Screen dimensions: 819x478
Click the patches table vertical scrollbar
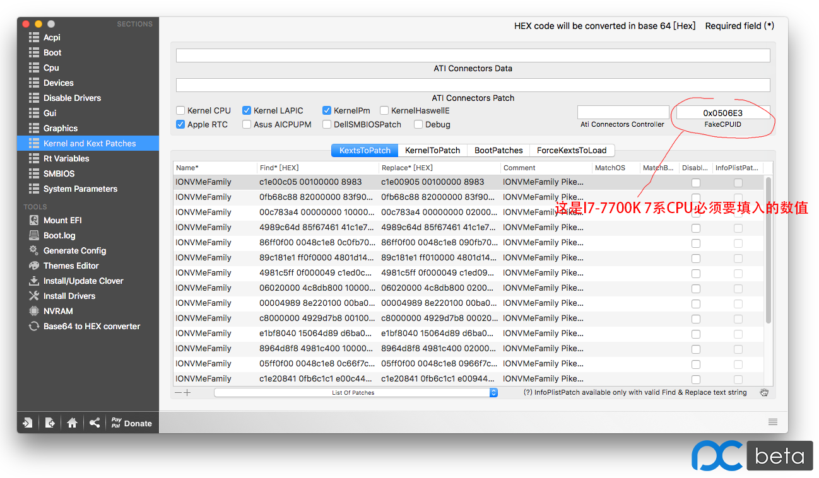[768, 252]
